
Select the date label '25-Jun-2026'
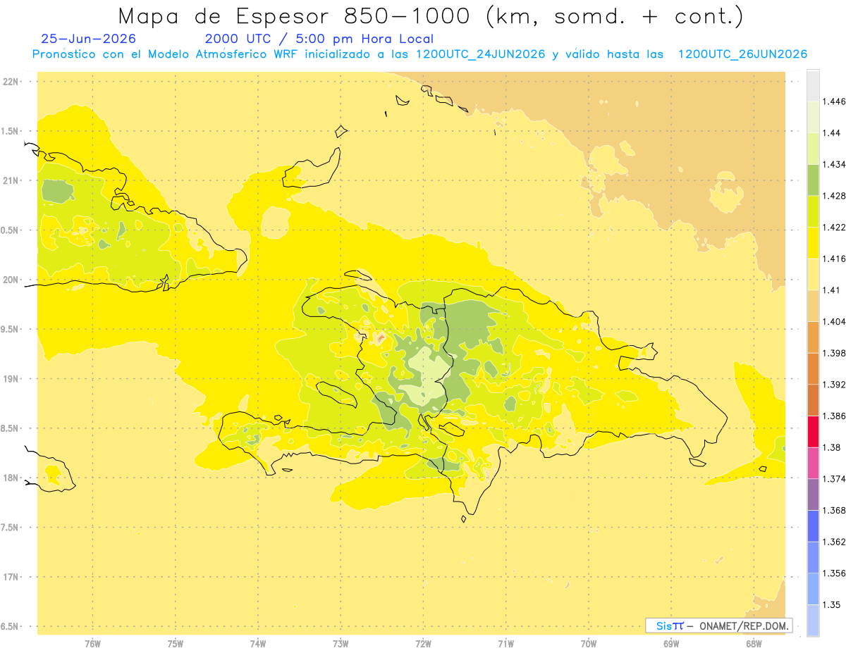pos(89,39)
